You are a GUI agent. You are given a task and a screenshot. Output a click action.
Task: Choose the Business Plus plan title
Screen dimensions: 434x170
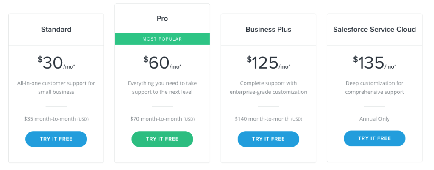268,30
